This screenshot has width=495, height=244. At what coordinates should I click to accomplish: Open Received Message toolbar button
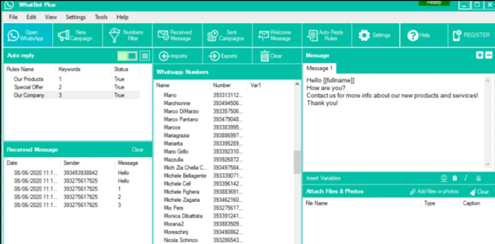[x=178, y=35]
